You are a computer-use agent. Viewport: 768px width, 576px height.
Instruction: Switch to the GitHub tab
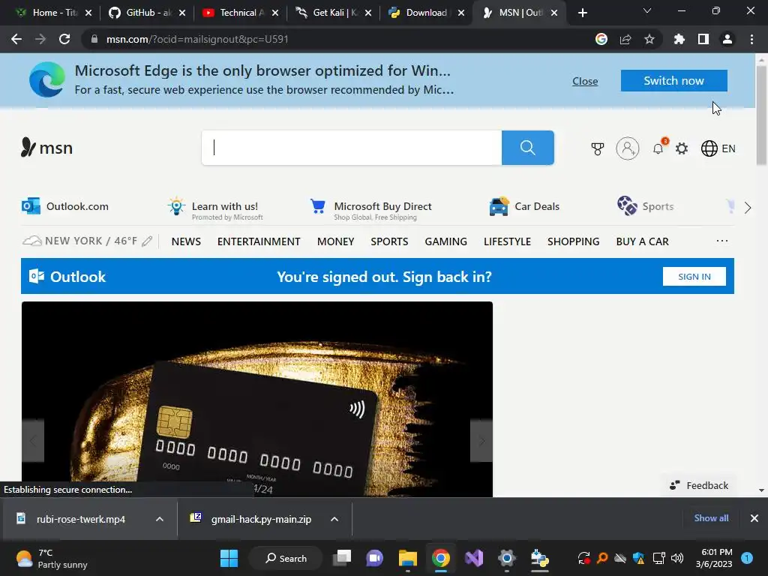(148, 13)
